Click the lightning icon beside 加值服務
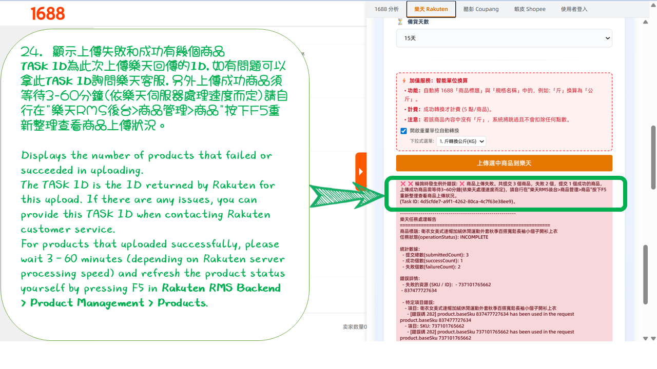 coord(403,80)
